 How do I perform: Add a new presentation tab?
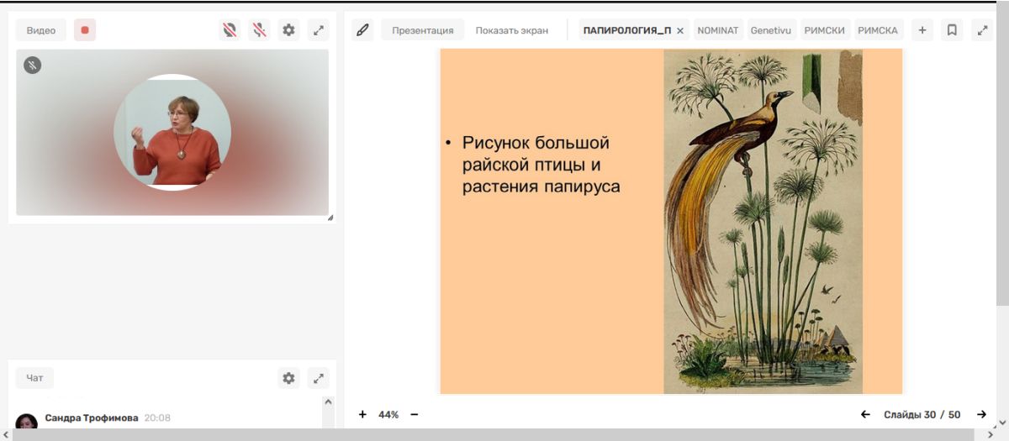(x=922, y=30)
